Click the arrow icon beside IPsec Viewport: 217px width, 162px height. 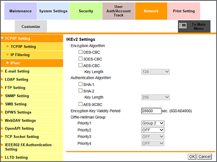pyautogui.click(x=8, y=63)
